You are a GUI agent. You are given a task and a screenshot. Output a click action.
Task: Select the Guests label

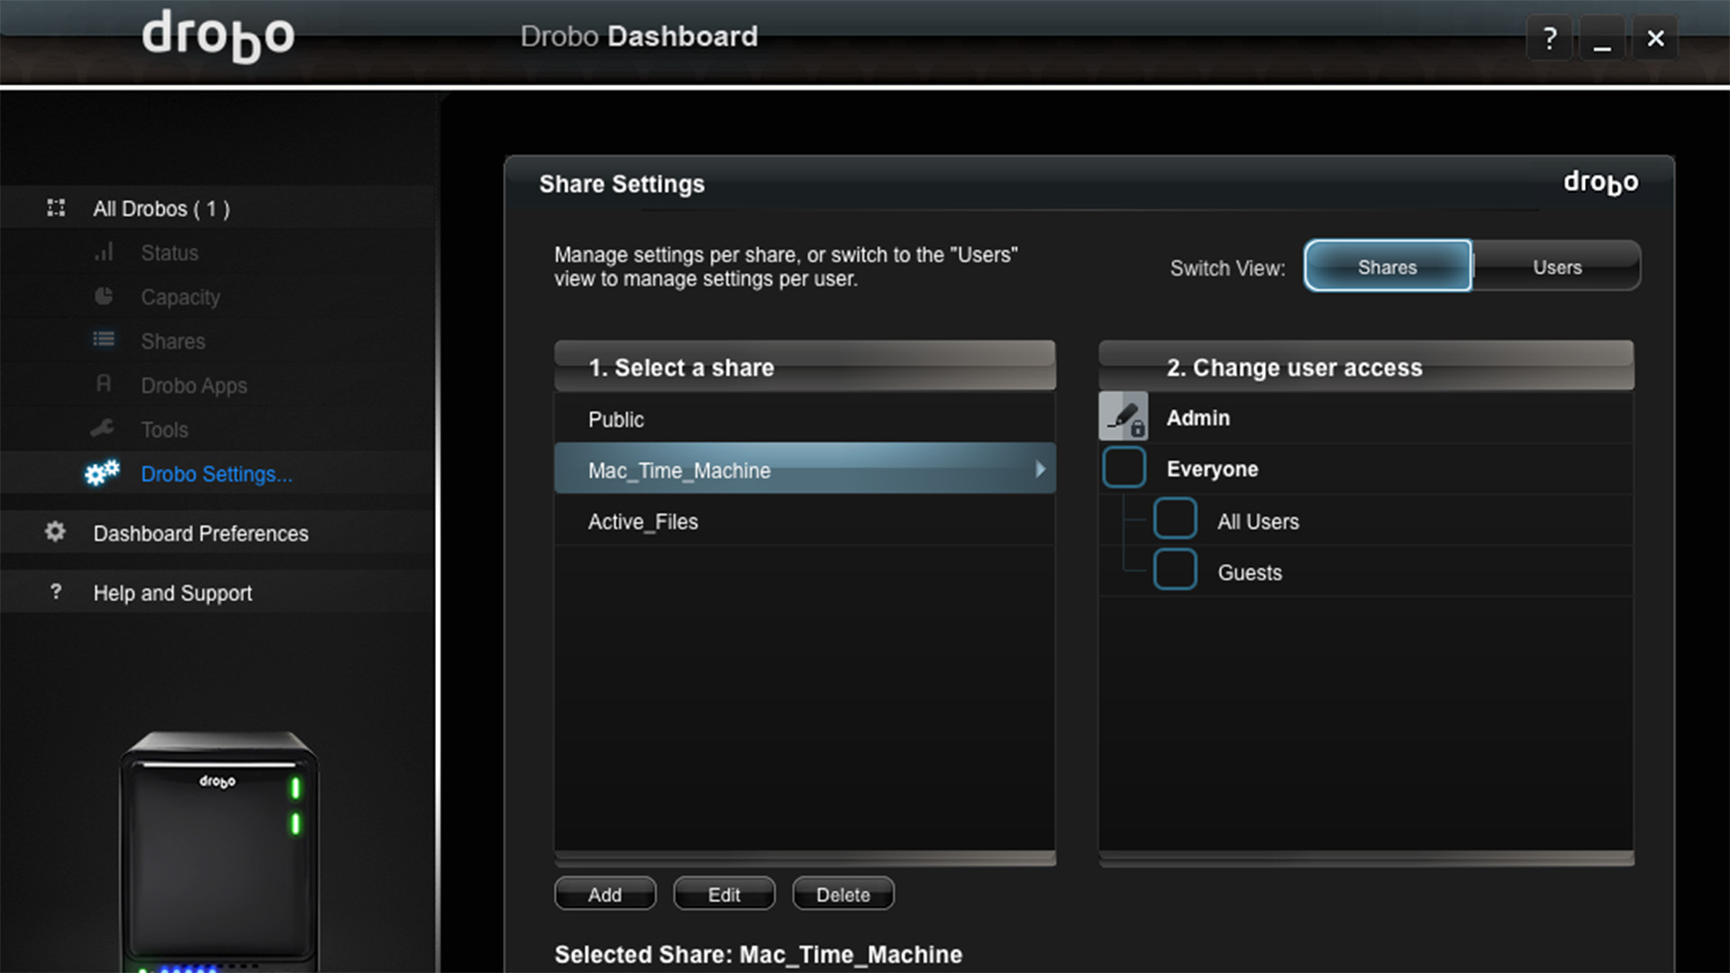1249,573
